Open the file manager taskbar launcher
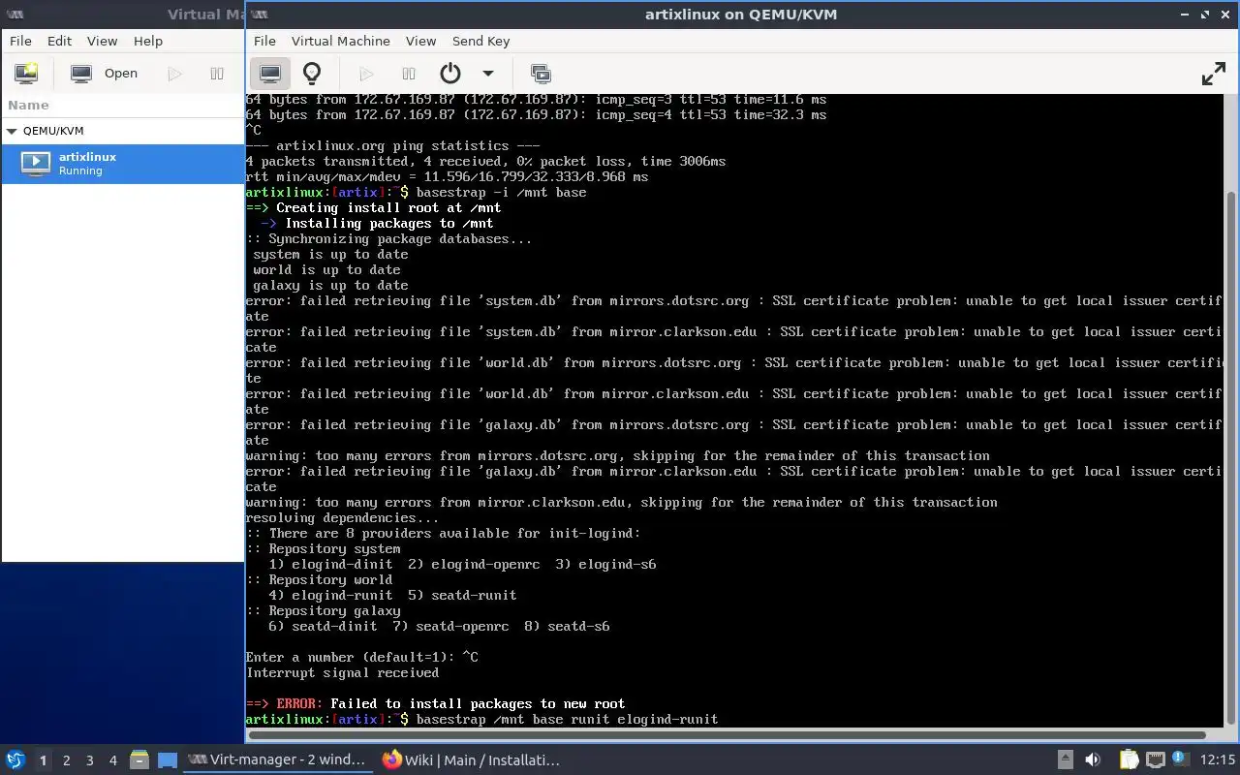This screenshot has height=775, width=1240. (x=139, y=760)
